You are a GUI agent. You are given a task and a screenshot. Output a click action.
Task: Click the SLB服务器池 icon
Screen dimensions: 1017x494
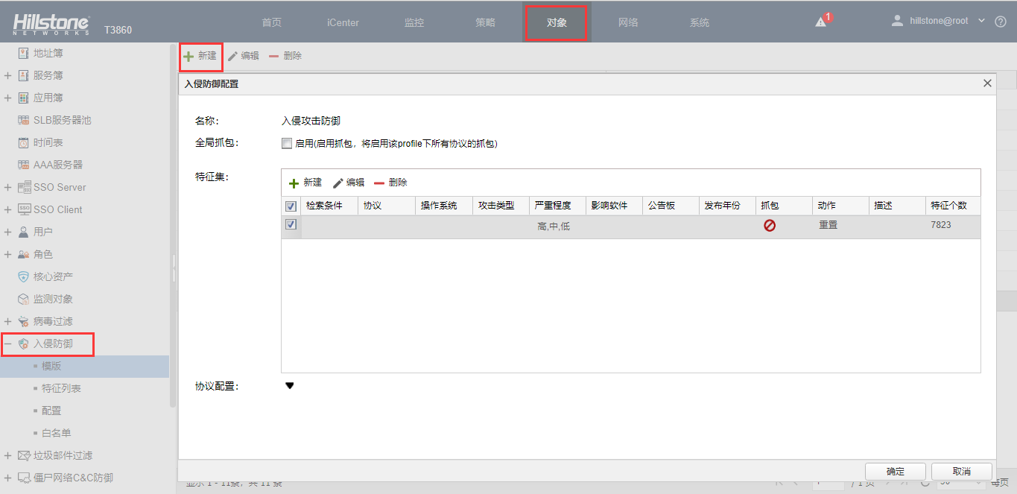(23, 120)
